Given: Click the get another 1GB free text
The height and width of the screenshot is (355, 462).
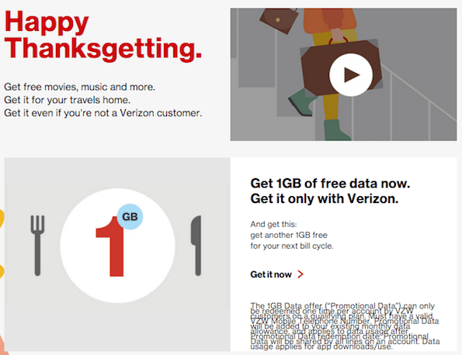Looking at the screenshot, I should click(289, 235).
